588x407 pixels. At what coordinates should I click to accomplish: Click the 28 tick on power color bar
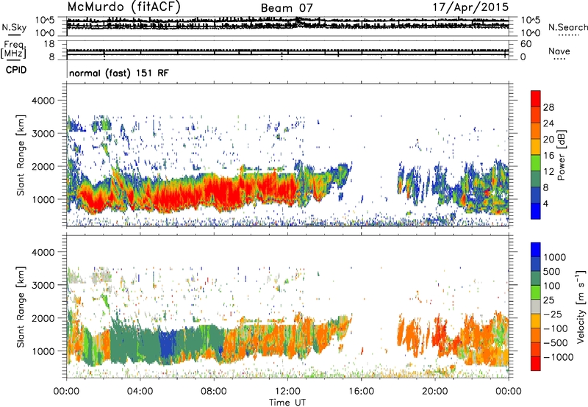click(548, 107)
